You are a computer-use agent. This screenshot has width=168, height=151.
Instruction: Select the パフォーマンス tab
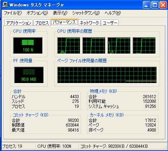coord(64,22)
